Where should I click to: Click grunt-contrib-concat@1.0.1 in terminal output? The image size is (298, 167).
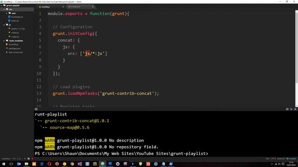pos(77,121)
